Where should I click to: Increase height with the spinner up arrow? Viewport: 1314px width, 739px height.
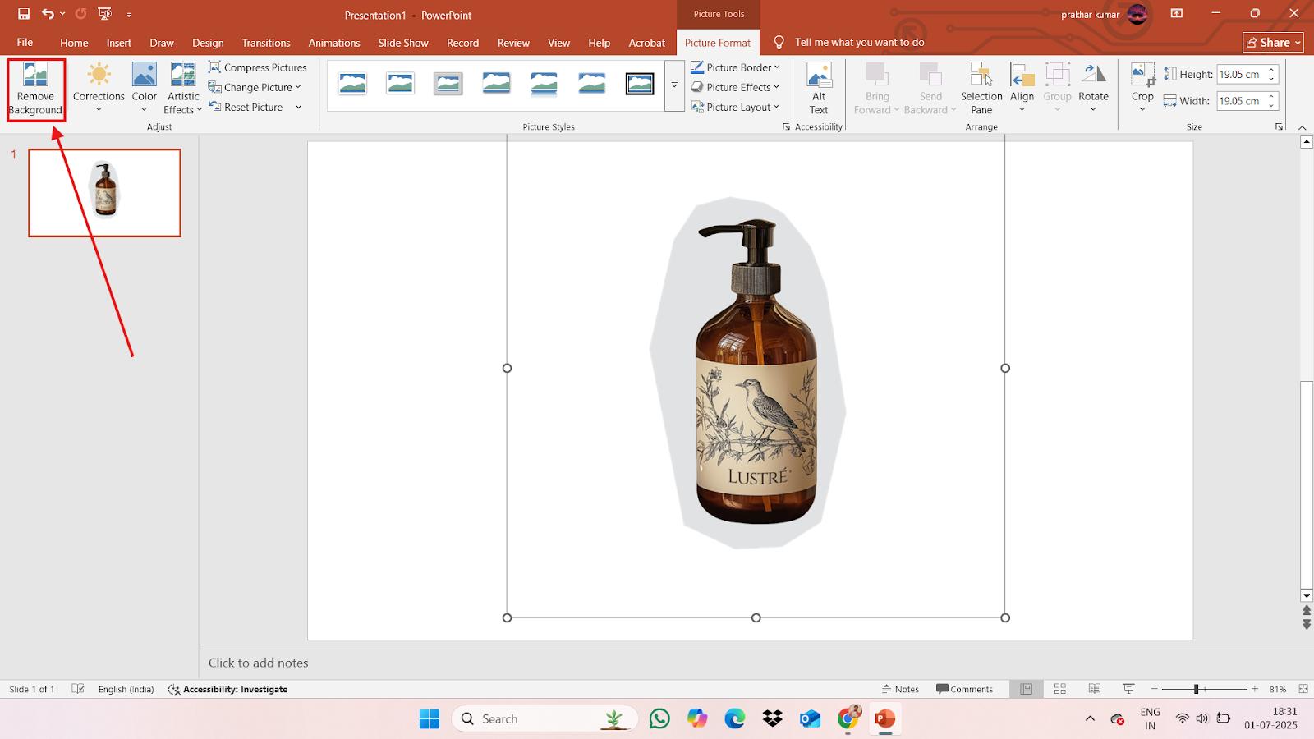(x=1272, y=70)
